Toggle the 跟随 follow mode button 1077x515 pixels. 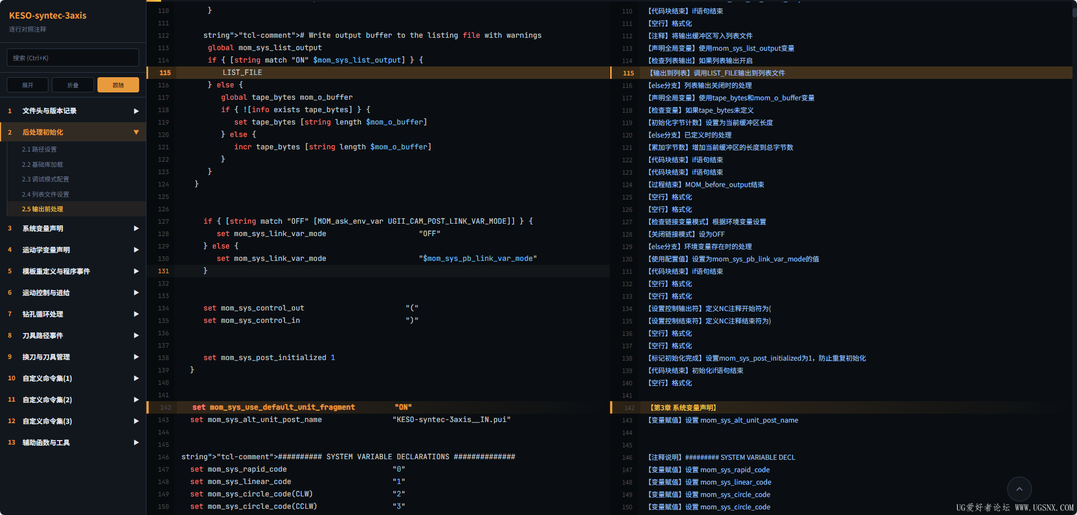tap(118, 85)
